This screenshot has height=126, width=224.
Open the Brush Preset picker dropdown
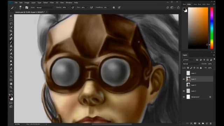tap(23, 8)
